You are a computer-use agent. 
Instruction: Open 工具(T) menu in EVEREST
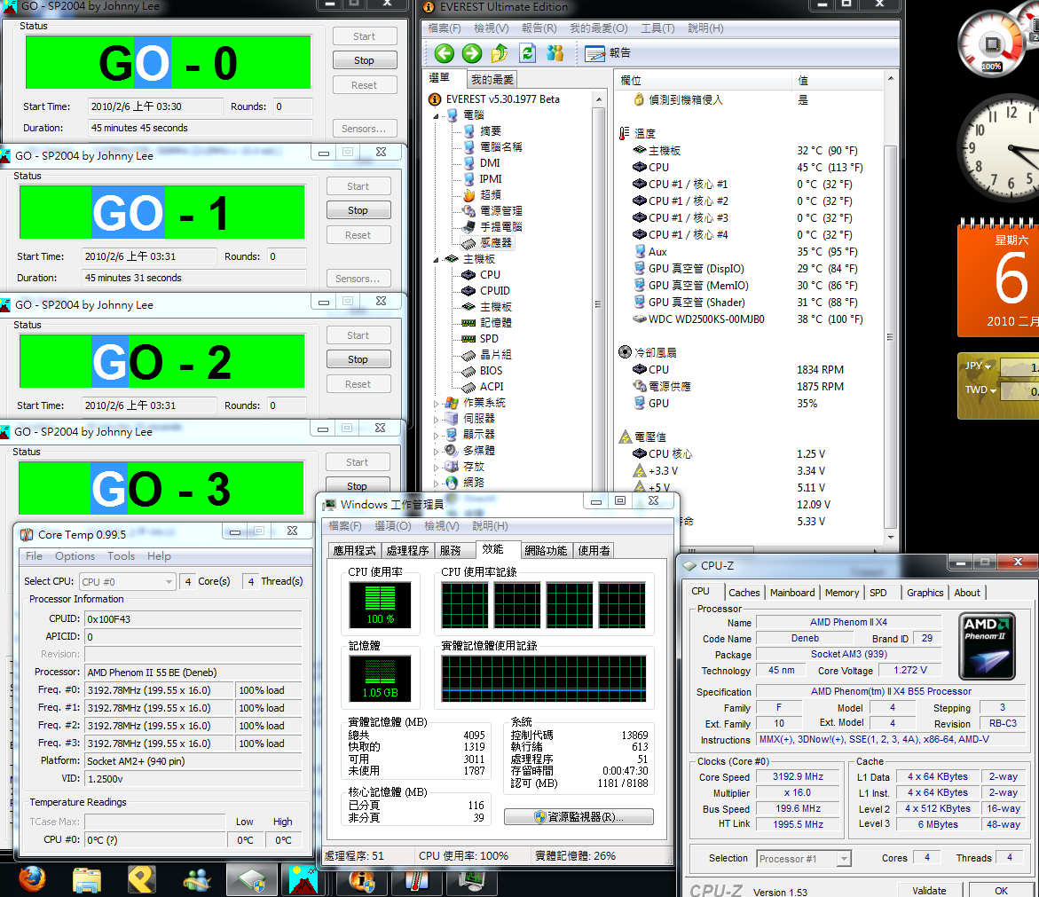tap(657, 28)
